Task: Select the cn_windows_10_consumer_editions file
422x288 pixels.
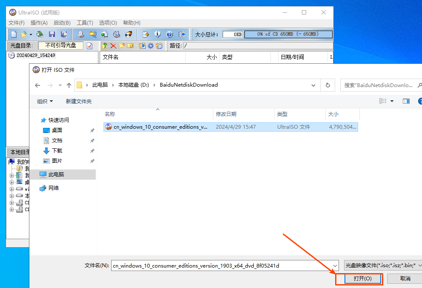Action: (231, 127)
